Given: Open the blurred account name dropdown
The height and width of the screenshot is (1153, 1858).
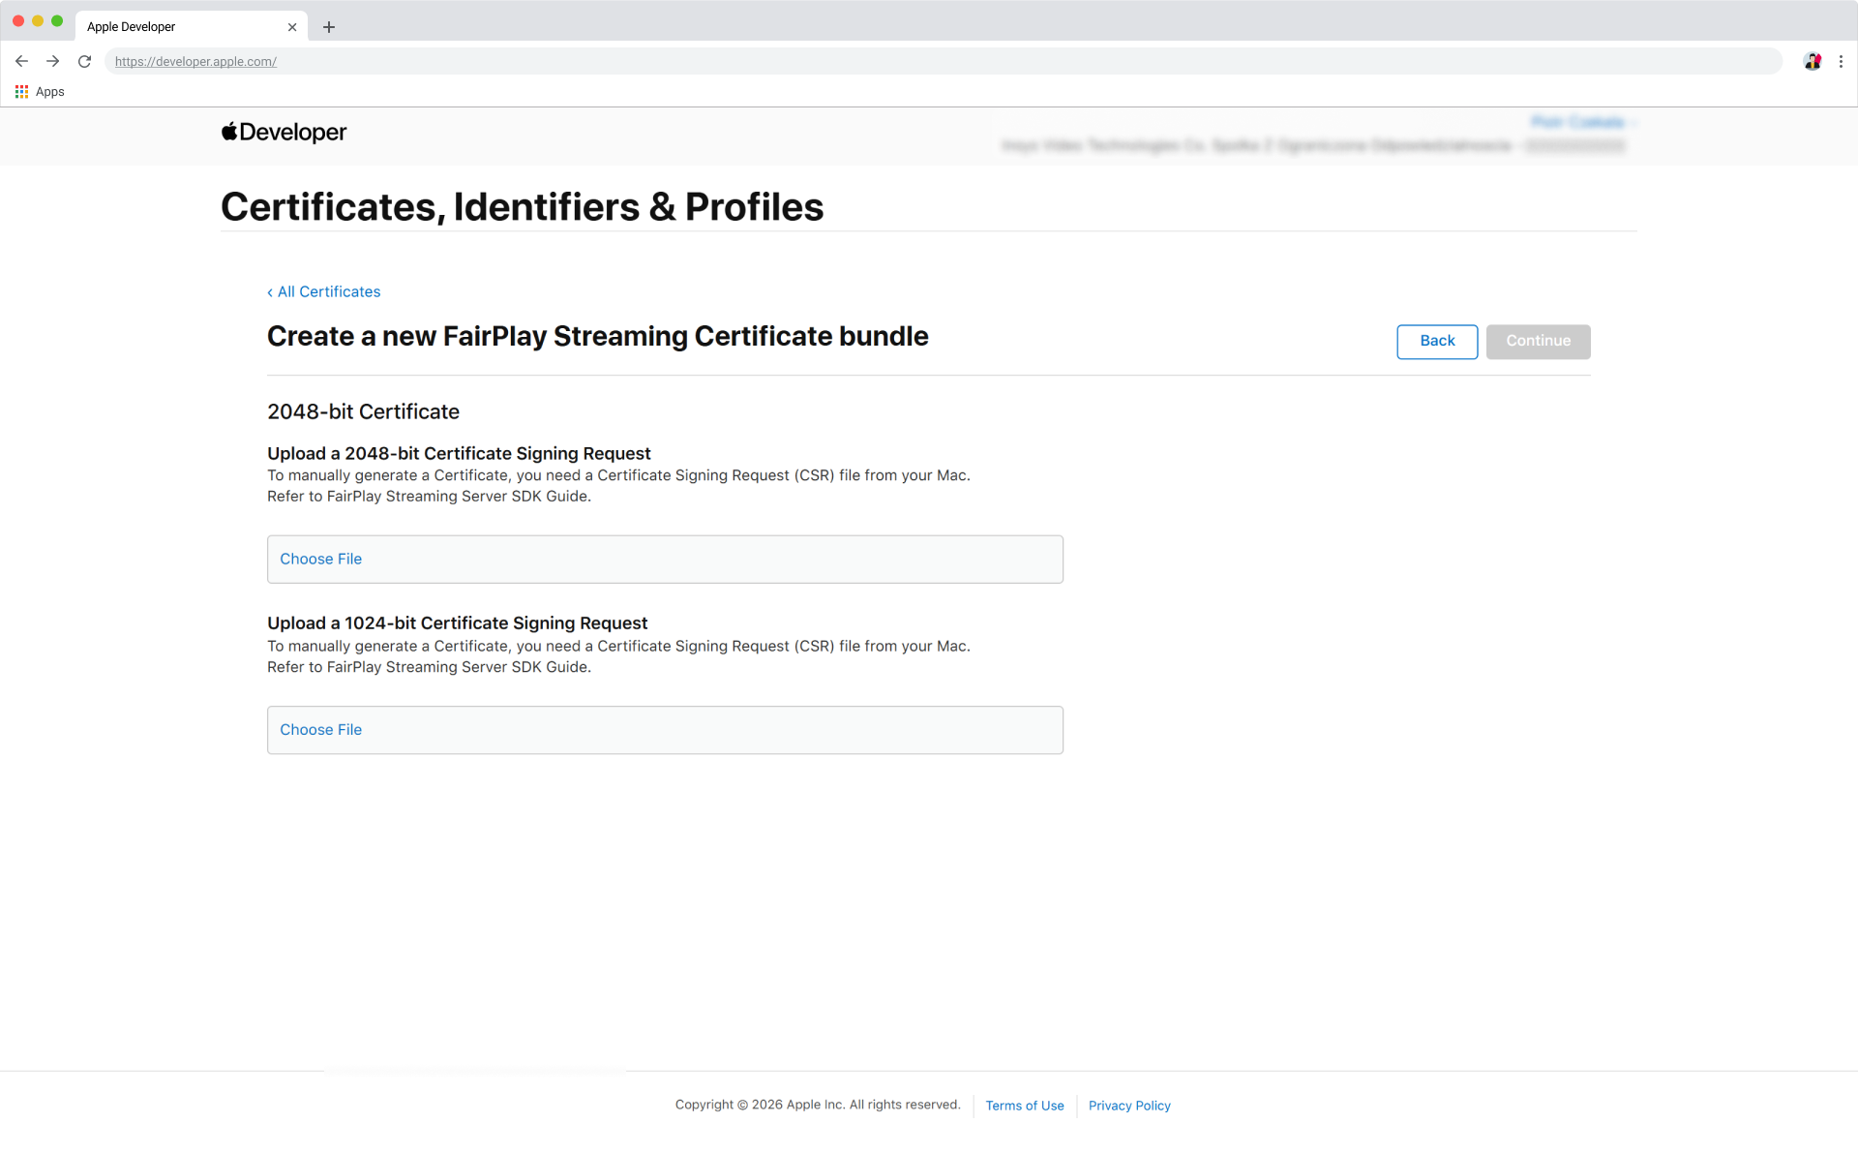Looking at the screenshot, I should 1583,122.
